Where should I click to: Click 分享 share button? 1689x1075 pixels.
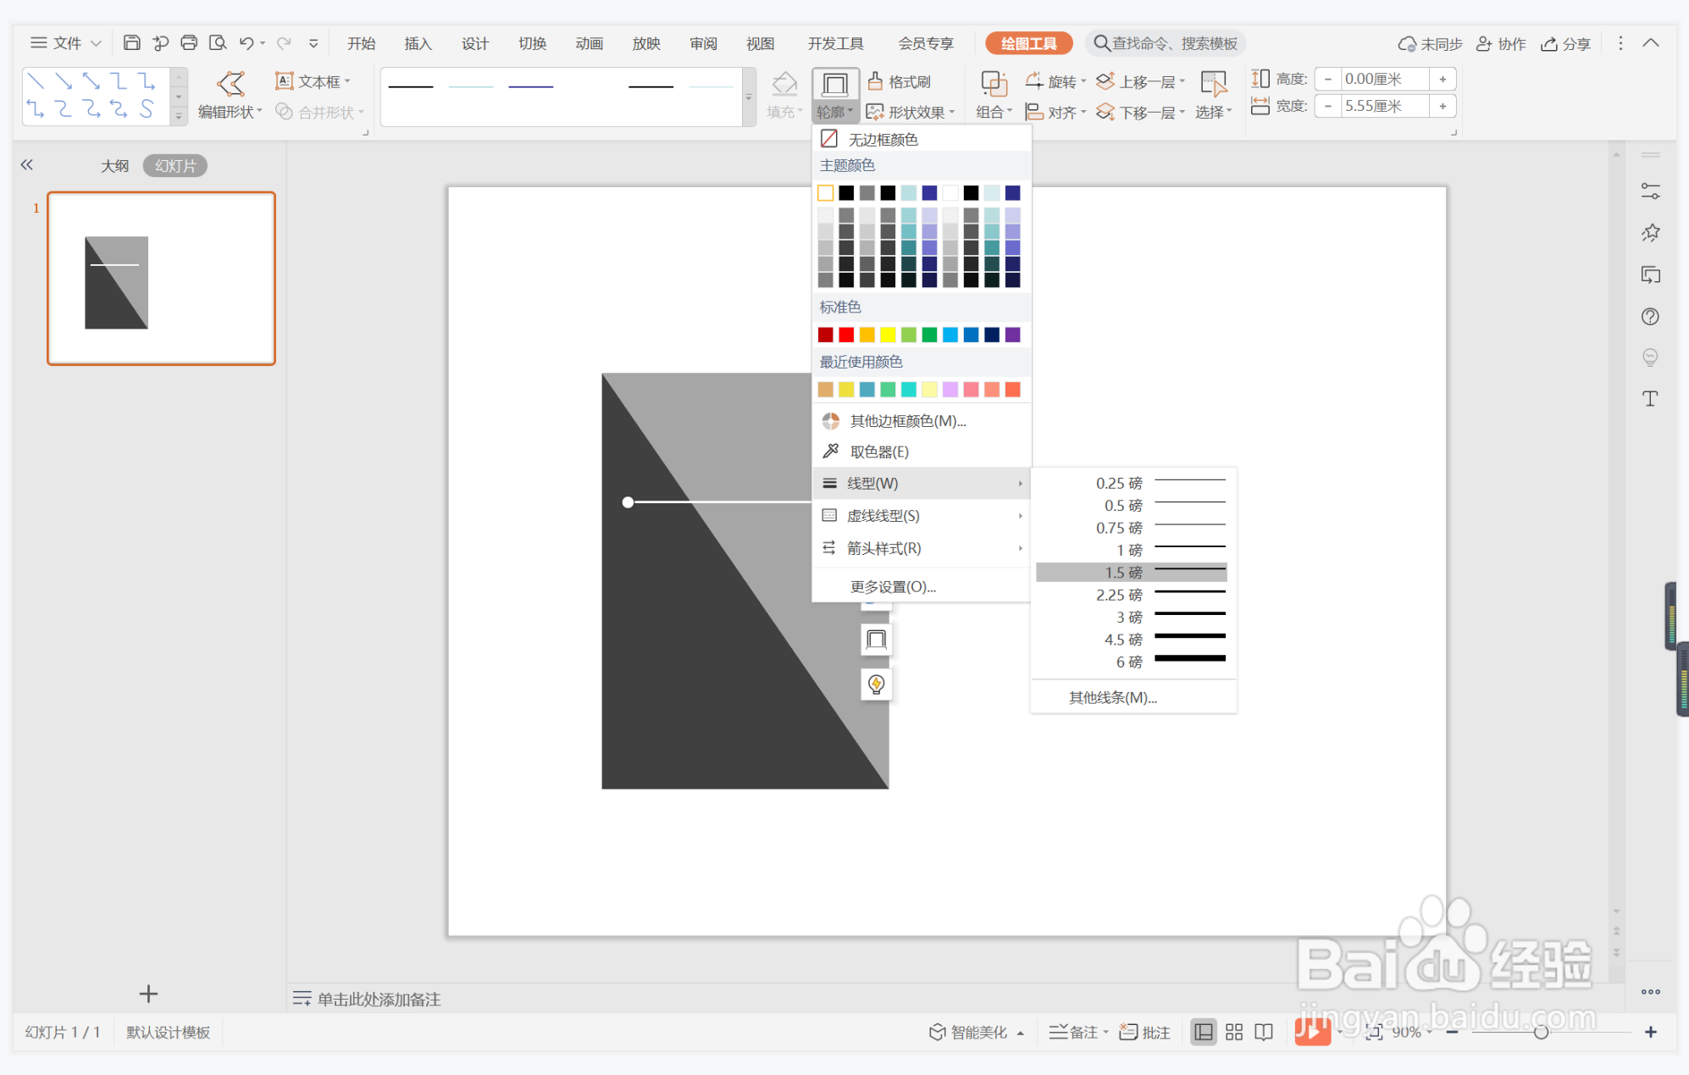click(1566, 43)
